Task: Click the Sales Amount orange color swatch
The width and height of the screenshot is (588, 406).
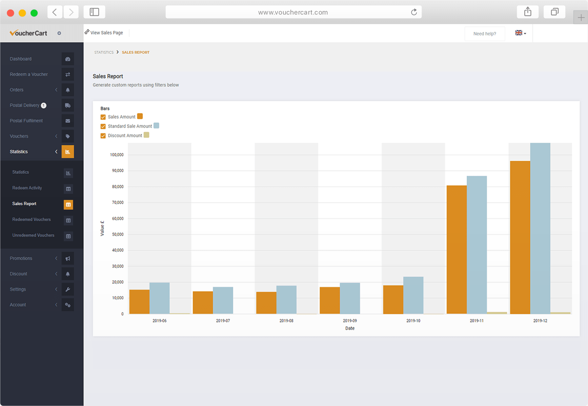Action: pos(140,116)
